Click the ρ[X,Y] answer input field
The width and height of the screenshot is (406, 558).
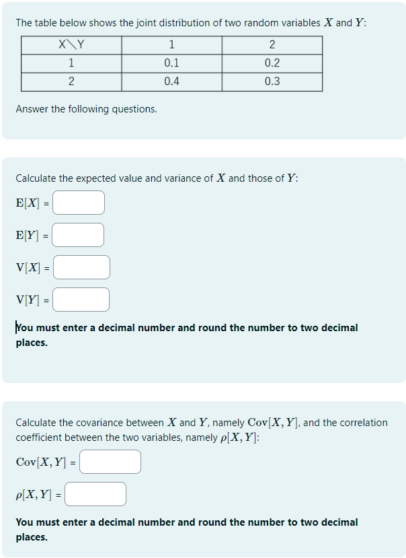coord(95,493)
